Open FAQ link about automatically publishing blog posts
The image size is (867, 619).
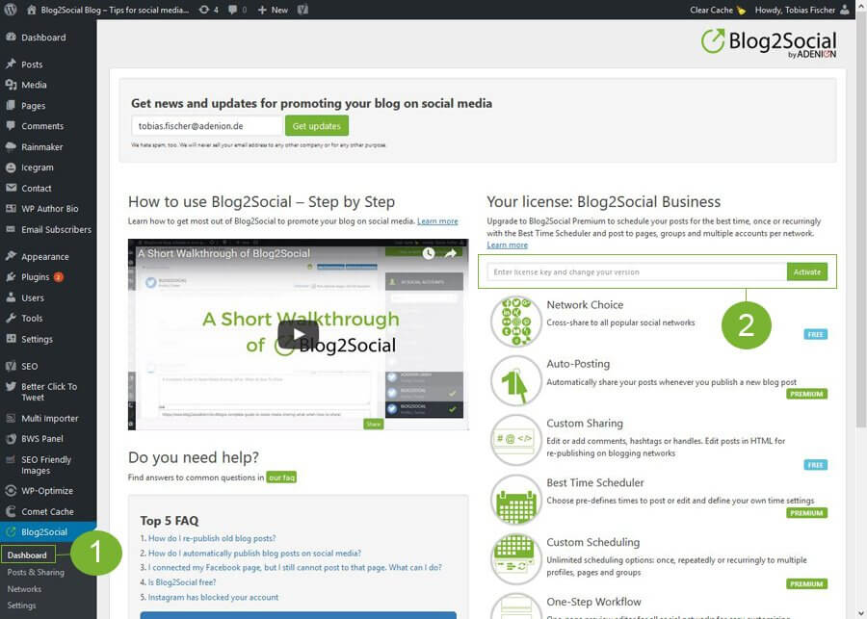coord(254,554)
